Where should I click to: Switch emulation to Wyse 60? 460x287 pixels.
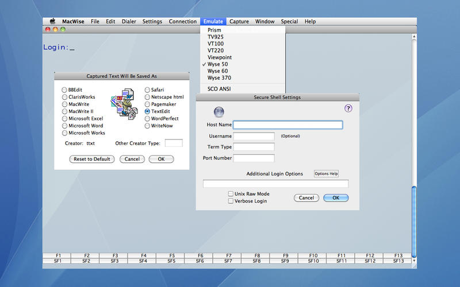[x=243, y=71]
